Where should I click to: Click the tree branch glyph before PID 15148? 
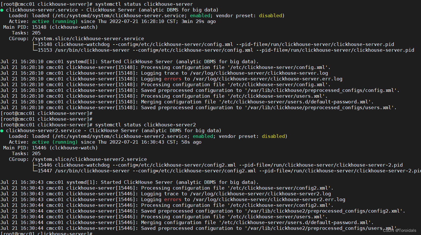click(x=35, y=45)
